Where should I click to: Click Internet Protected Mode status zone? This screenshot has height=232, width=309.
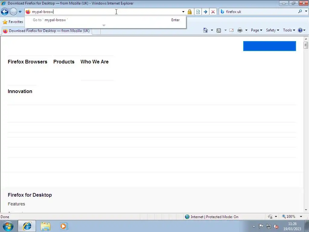212,217
